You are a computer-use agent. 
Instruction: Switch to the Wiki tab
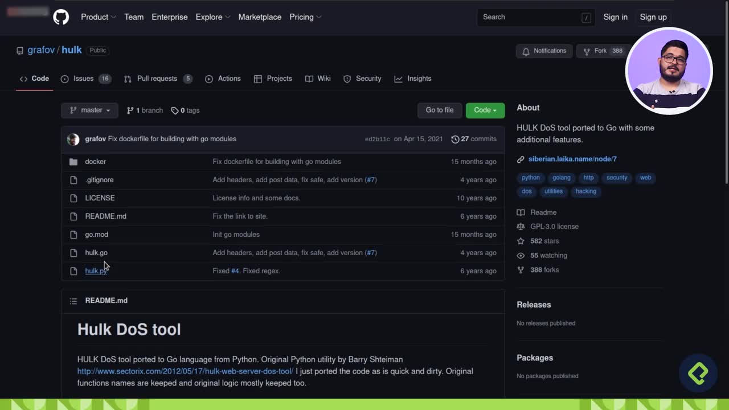(318, 79)
